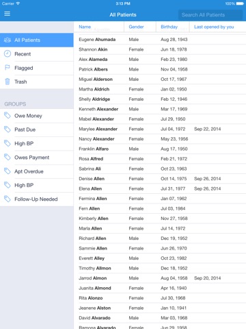Click the All Patients people icon
Screen dimensions: 246x329
click(8, 40)
